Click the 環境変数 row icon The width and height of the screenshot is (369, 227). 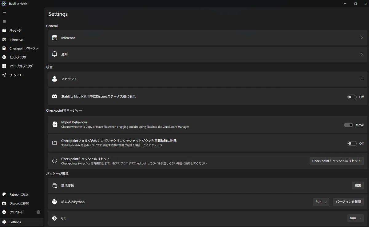point(54,185)
